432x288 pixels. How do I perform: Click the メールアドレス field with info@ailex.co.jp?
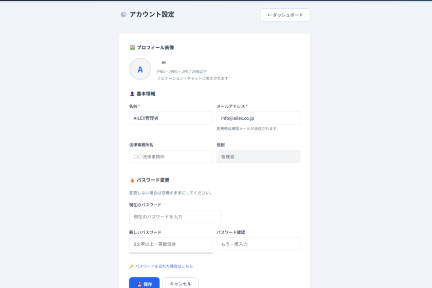click(258, 118)
